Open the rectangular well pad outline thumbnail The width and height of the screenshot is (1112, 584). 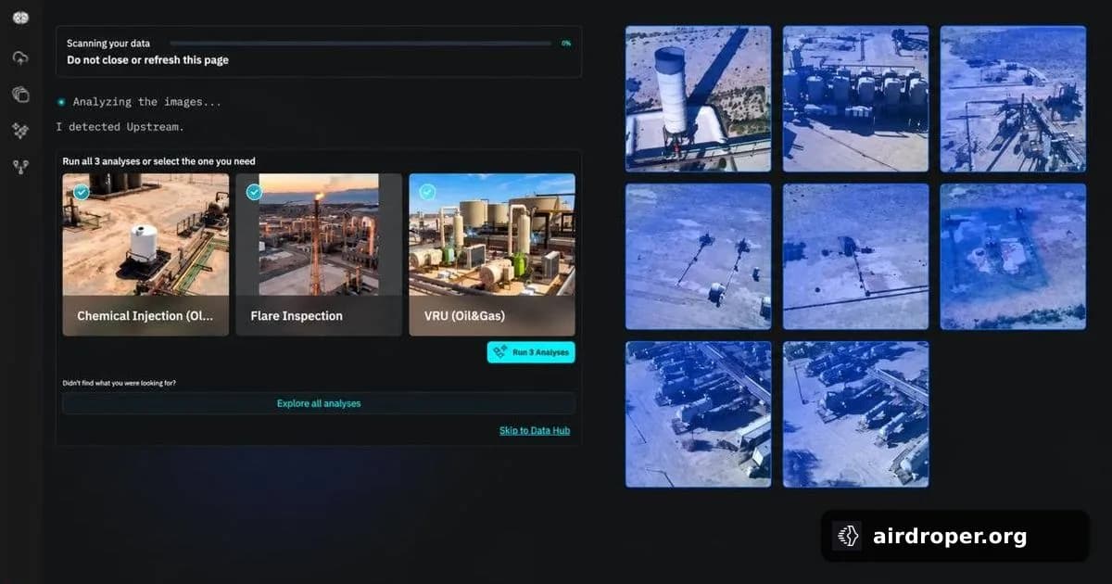(x=1013, y=256)
